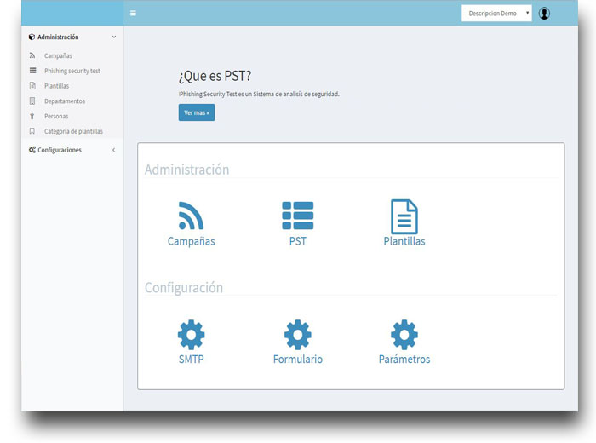Click the Campañas label link in dashboard

click(x=191, y=241)
